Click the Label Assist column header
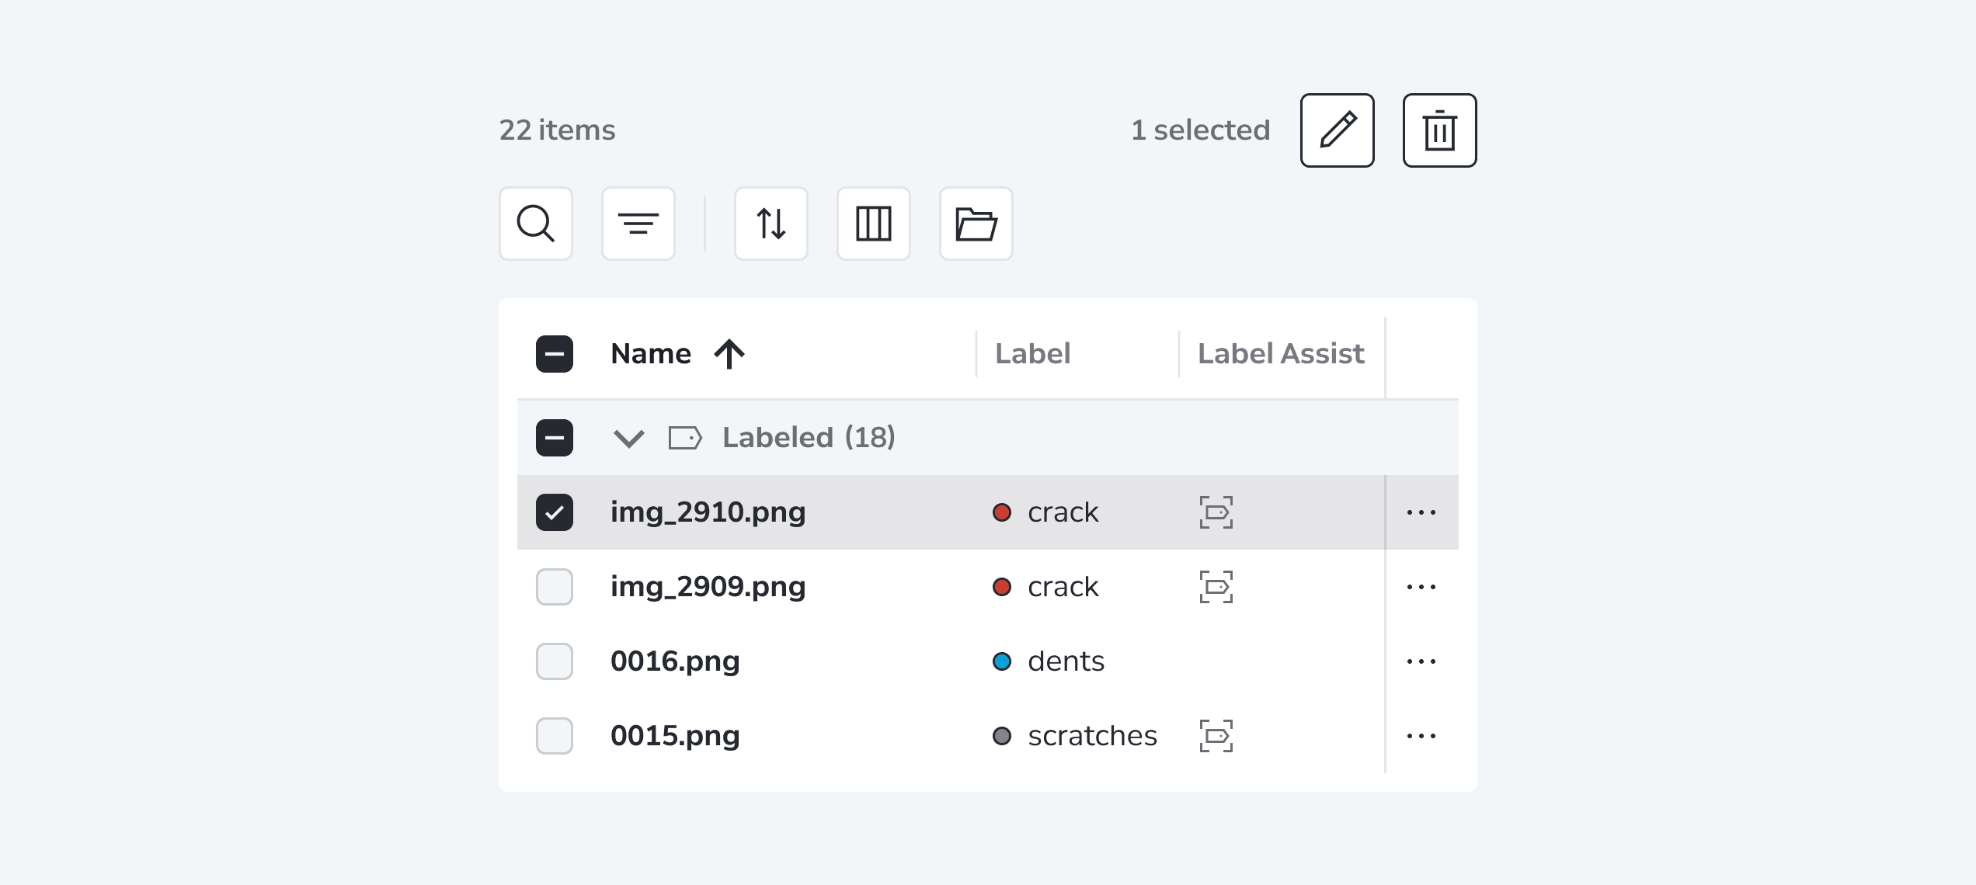The width and height of the screenshot is (1976, 885). tap(1281, 354)
